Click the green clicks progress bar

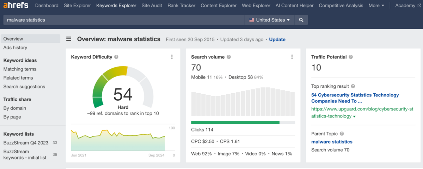pyautogui.click(x=235, y=122)
